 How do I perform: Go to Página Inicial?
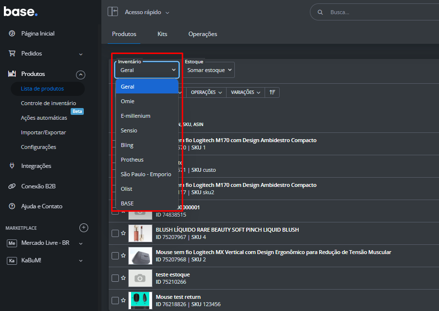click(x=38, y=34)
